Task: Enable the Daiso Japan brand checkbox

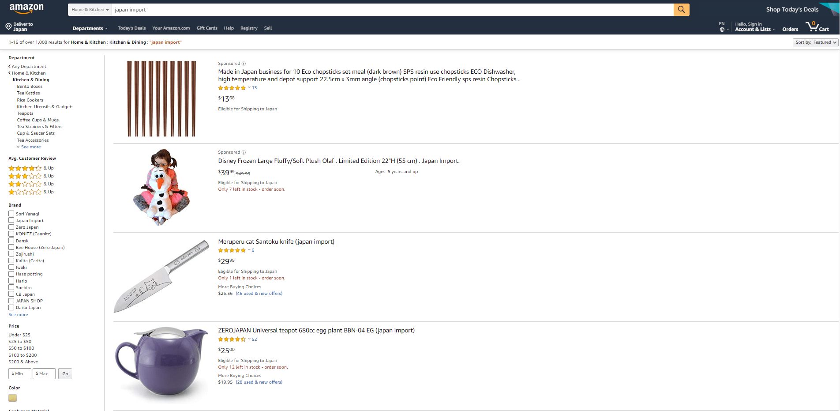Action: coord(11,307)
